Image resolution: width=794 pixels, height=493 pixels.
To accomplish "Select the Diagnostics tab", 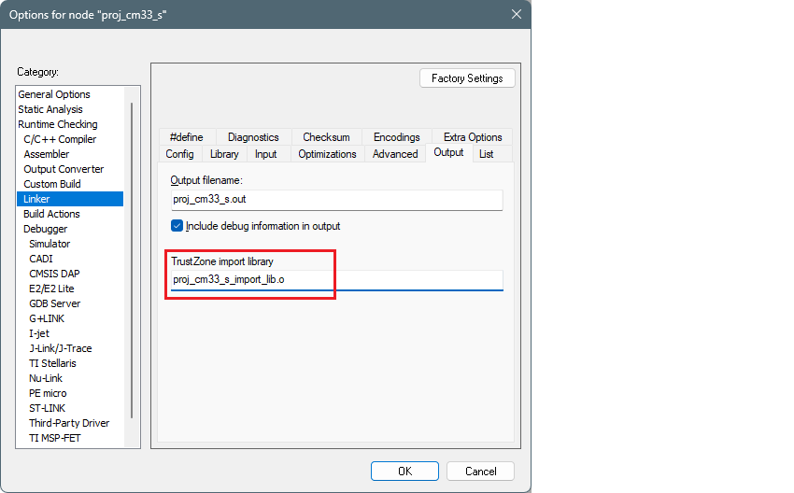I will (x=253, y=137).
